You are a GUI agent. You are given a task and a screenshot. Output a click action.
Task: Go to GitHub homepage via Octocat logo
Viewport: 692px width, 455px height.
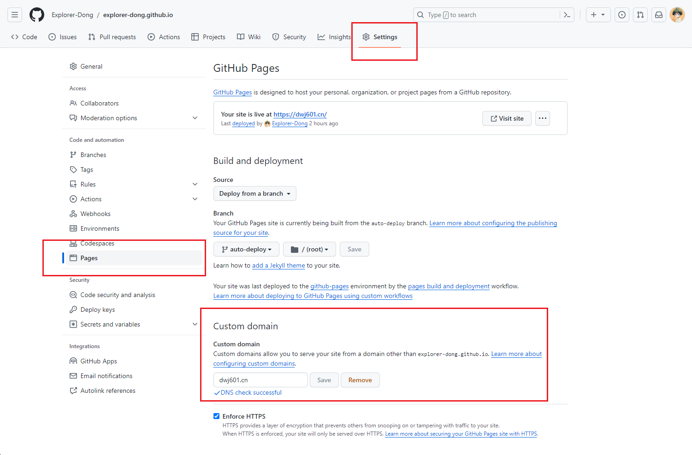[x=37, y=15]
